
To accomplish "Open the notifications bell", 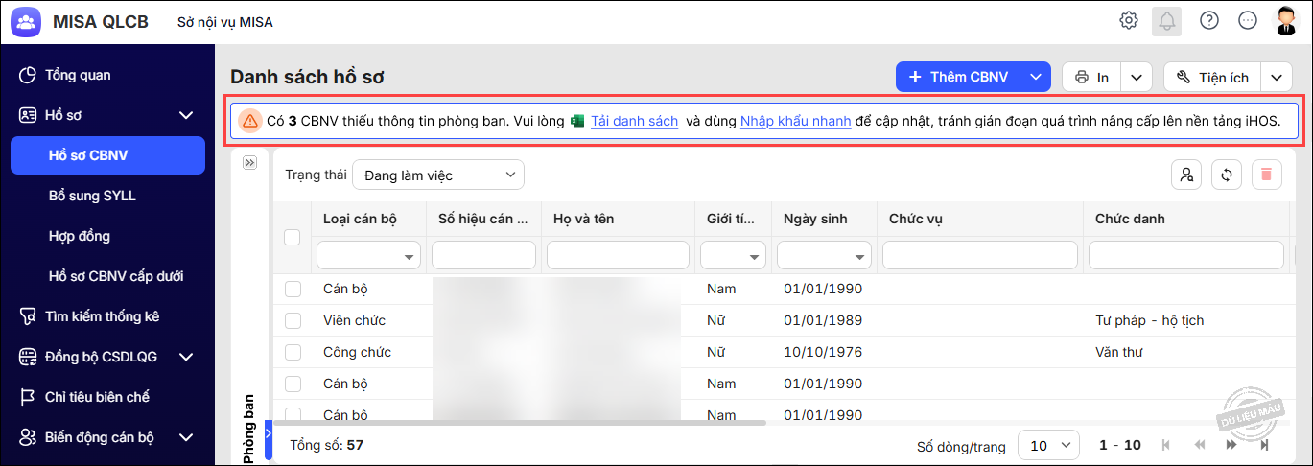I will pyautogui.click(x=1167, y=21).
